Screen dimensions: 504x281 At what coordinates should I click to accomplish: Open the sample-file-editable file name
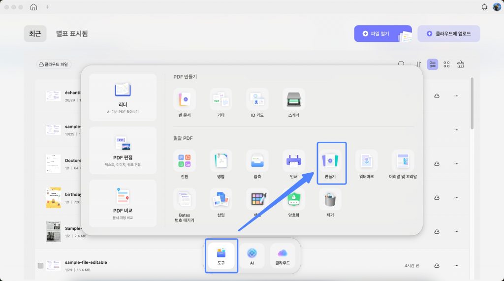(86, 262)
